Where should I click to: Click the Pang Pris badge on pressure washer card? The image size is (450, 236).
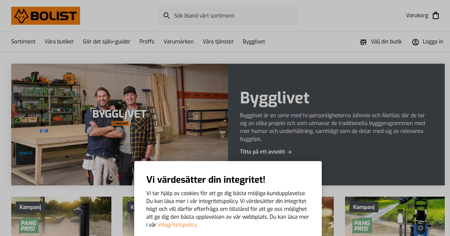362,226
